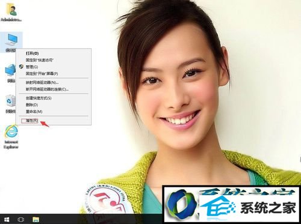
Task: Choose 重命名(M) in the context menu
Action: click(54, 112)
